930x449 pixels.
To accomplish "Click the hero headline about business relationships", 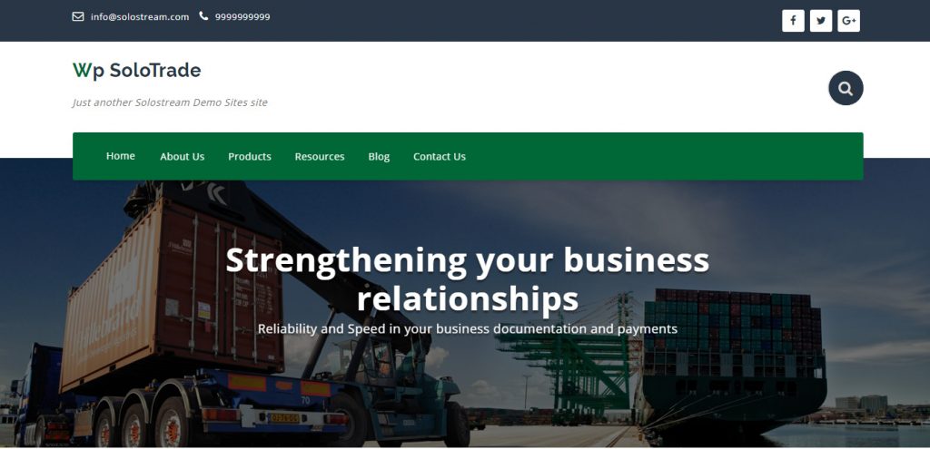I will coord(468,279).
